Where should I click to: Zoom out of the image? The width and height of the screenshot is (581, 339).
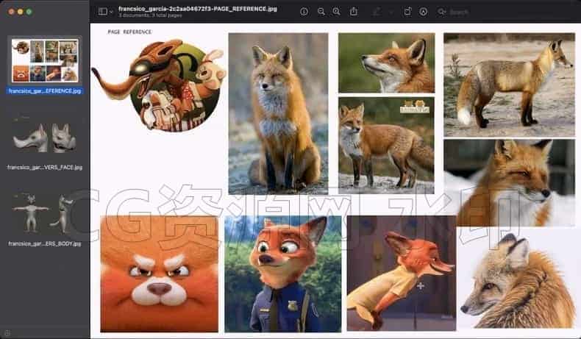tap(321, 12)
